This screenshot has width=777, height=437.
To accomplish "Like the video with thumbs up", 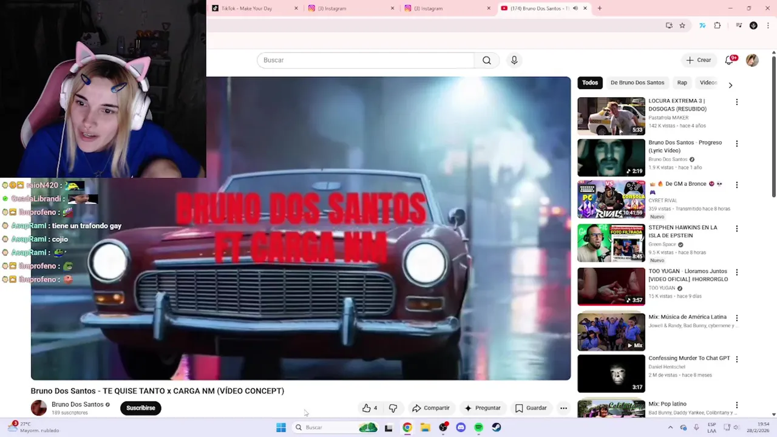I will [x=369, y=408].
